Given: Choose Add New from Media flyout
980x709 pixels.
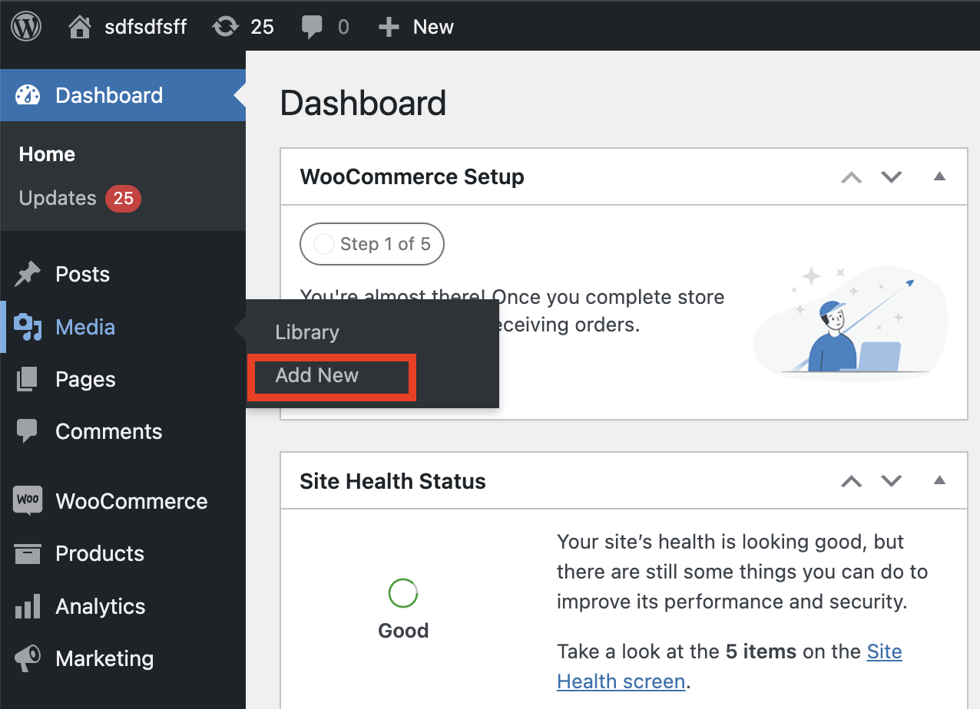Looking at the screenshot, I should 317,375.
